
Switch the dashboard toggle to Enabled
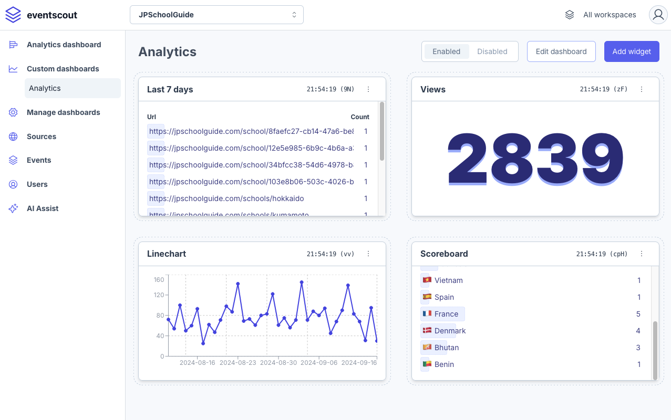point(446,51)
